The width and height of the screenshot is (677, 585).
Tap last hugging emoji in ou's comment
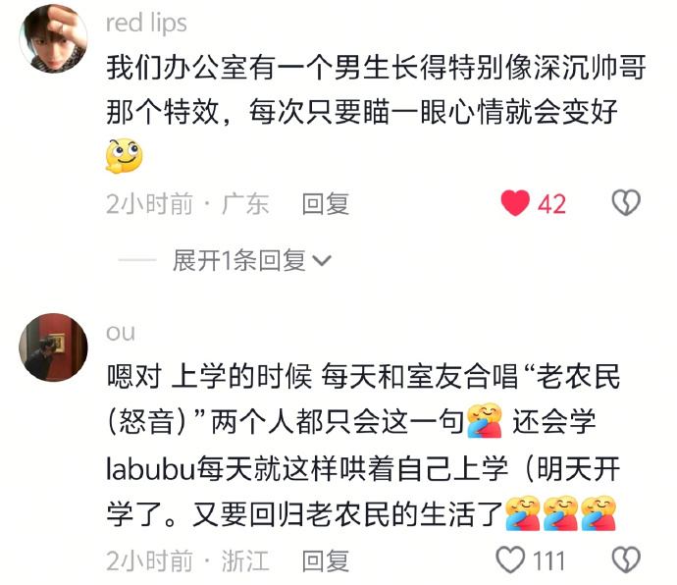[598, 513]
